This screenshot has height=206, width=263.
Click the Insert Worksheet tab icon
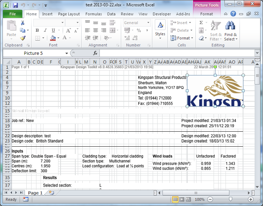coord(51,193)
